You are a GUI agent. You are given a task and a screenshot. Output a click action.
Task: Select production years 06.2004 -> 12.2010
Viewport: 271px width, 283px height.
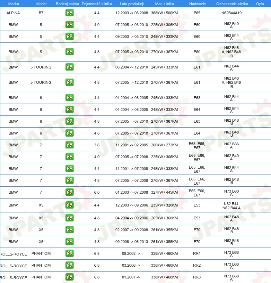pos(132,67)
